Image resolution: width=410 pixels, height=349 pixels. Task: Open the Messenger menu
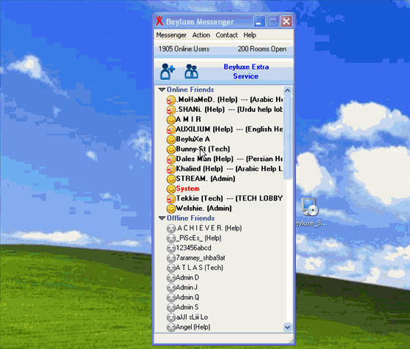click(x=171, y=35)
